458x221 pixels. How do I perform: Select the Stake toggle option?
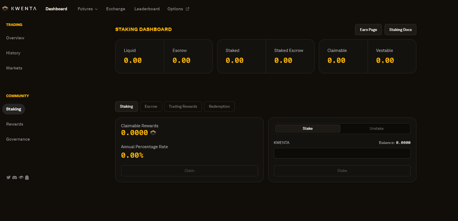(308, 129)
